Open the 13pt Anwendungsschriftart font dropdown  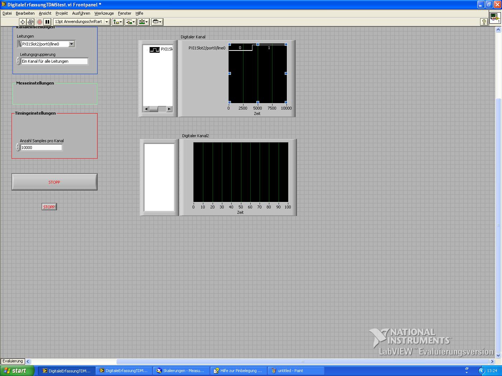coord(82,22)
